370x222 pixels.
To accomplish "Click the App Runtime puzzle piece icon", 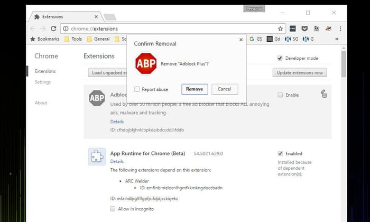I will (97, 156).
